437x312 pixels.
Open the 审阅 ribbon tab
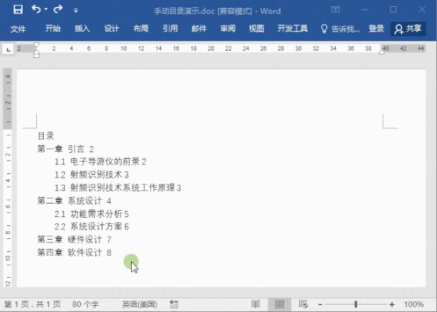(x=228, y=29)
